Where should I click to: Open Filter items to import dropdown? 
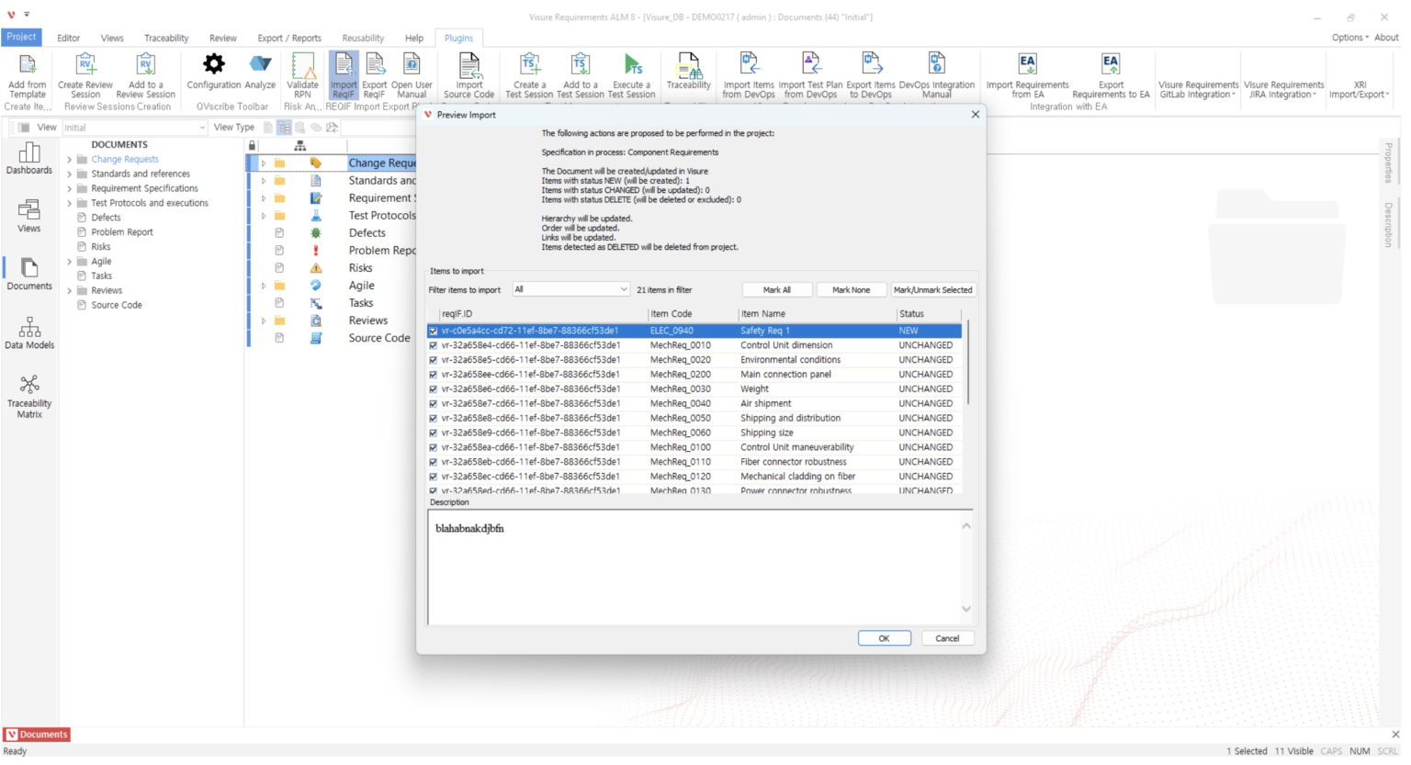[x=570, y=289]
